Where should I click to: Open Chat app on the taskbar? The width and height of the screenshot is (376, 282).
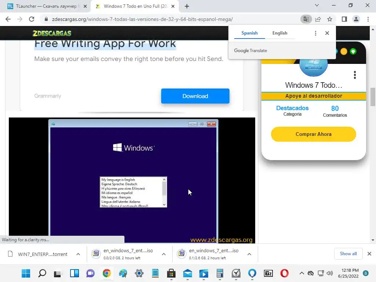pos(90,273)
